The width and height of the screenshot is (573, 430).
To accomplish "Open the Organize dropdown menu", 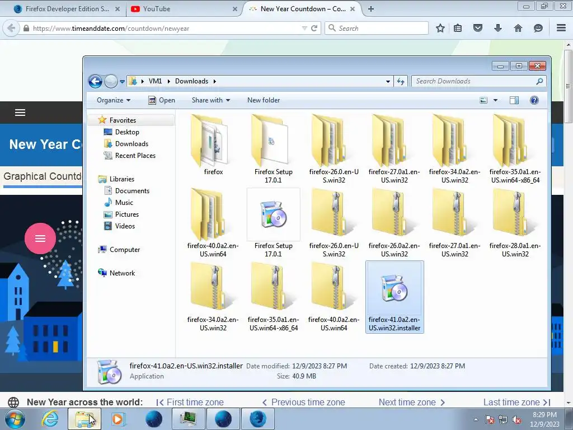I will [114, 100].
